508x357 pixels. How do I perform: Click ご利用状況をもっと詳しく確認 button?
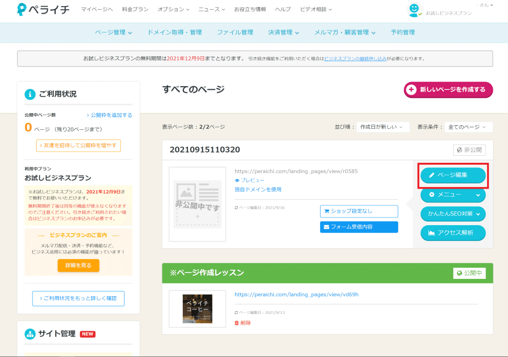78,299
